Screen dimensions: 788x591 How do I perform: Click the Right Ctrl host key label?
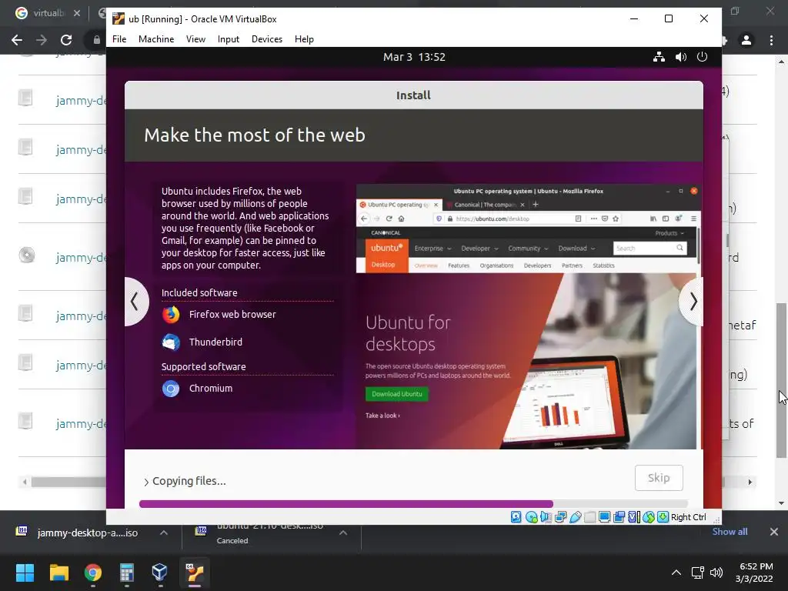tap(689, 517)
